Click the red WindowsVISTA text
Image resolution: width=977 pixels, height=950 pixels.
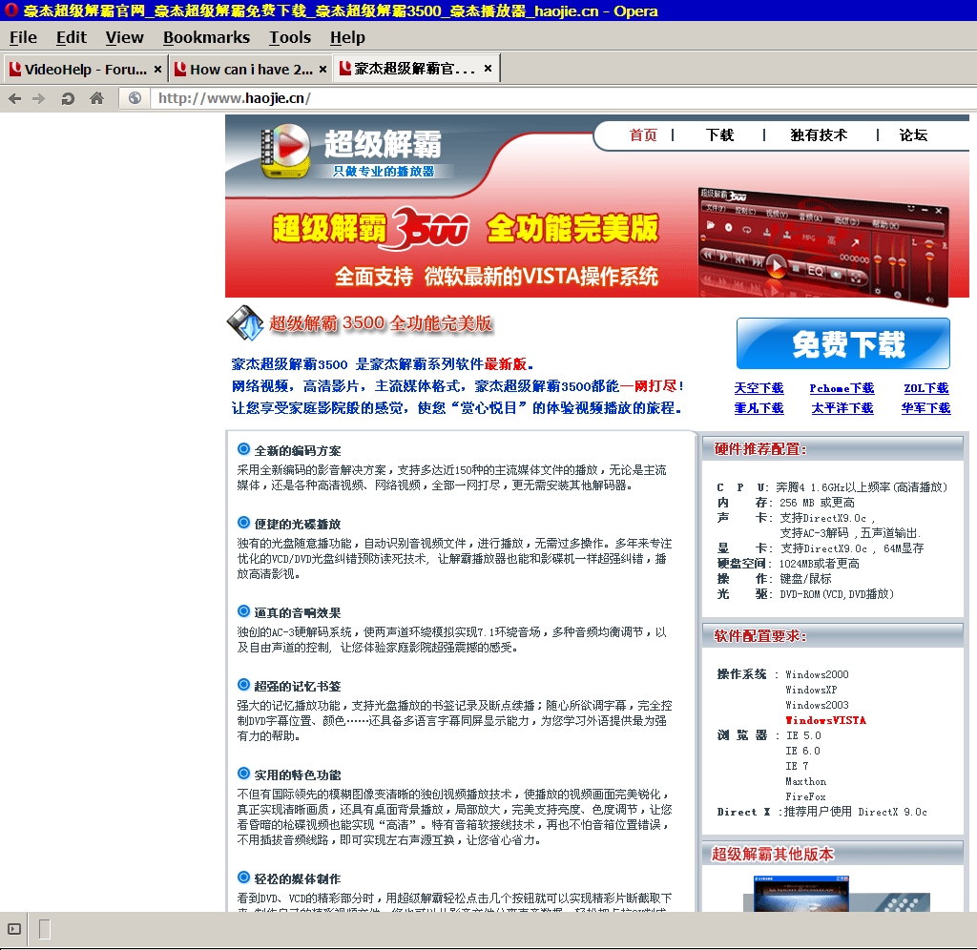pos(825,720)
